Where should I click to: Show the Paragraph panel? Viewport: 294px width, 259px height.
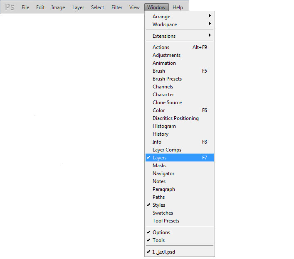pos(180,189)
